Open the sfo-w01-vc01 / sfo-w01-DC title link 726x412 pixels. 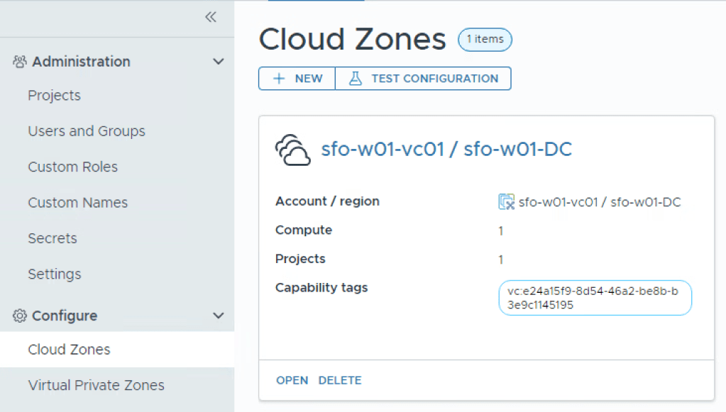coord(446,150)
